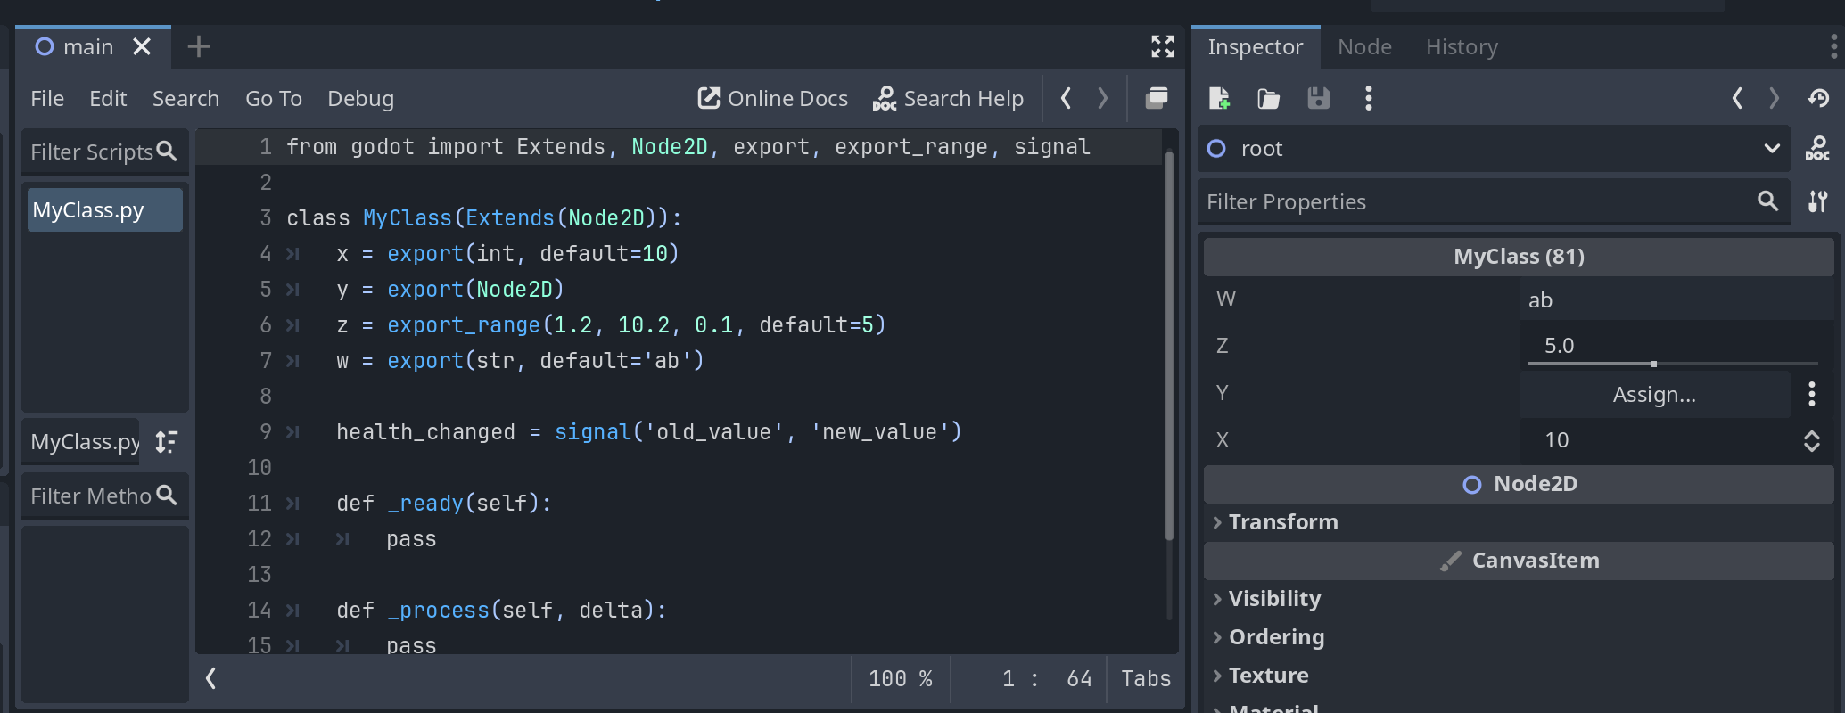Save the edited resource icon

1318,98
